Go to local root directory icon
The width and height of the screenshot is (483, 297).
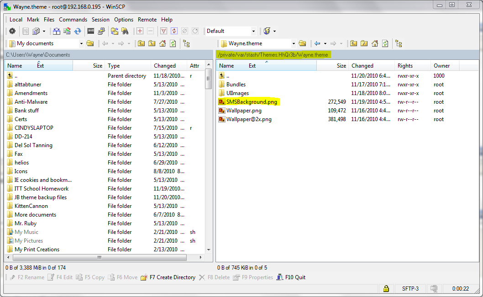tap(152, 43)
